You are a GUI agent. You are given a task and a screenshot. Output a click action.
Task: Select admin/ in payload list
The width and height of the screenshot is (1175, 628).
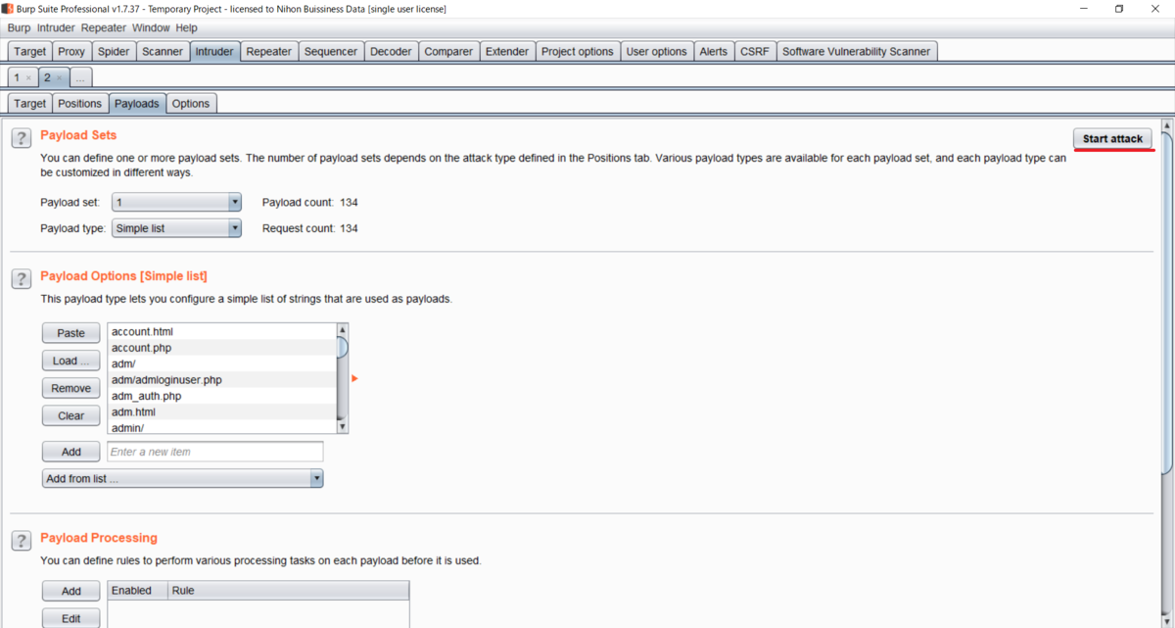221,427
